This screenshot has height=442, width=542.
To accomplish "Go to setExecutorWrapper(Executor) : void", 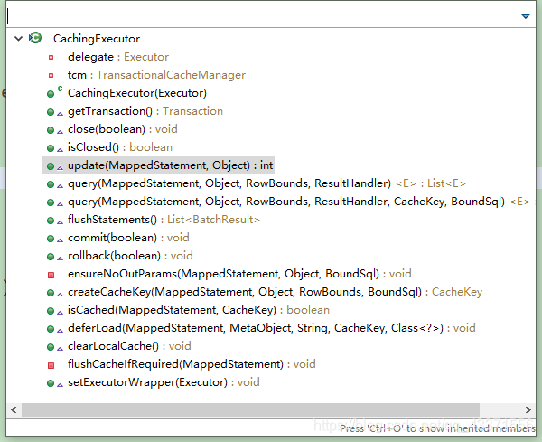I will [164, 382].
